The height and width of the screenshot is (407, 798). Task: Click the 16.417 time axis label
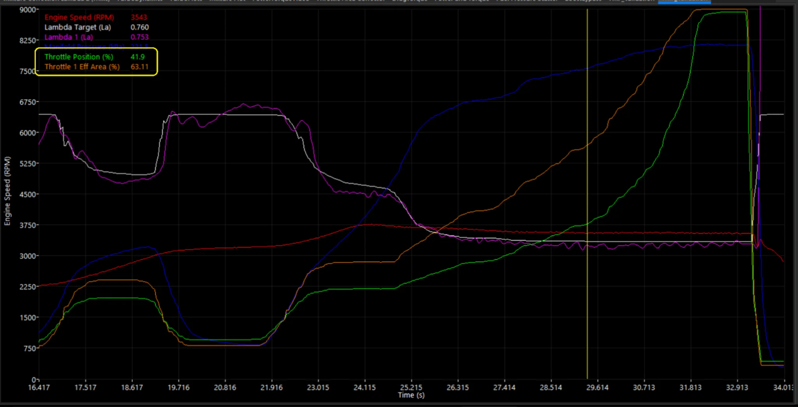[39, 388]
